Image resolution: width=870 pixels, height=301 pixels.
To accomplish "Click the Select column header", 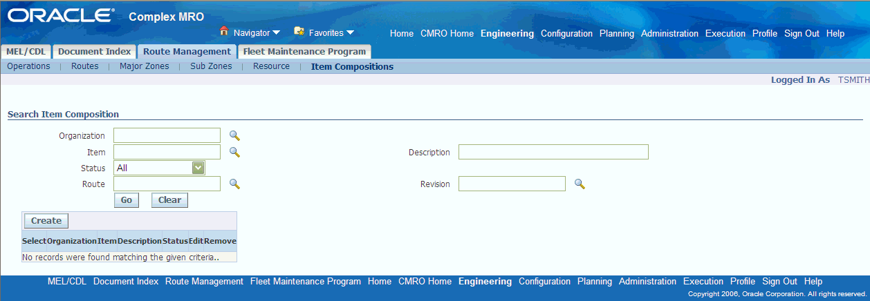I will click(x=34, y=241).
